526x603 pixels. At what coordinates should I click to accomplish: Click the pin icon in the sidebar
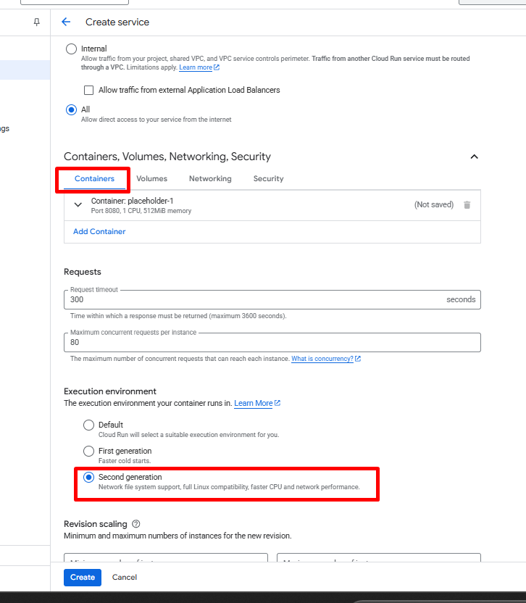pyautogui.click(x=37, y=22)
